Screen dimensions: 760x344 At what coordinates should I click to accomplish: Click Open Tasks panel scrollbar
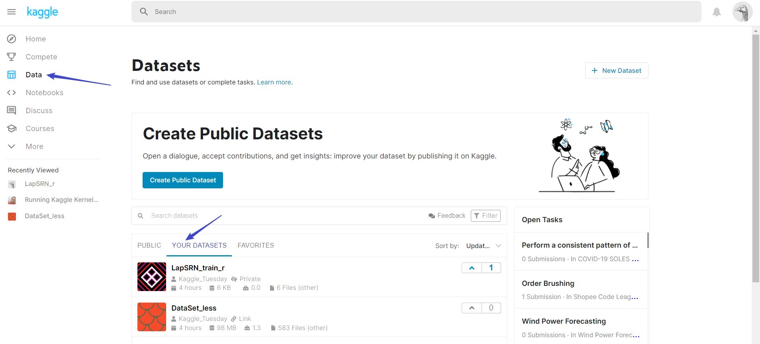[x=648, y=240]
